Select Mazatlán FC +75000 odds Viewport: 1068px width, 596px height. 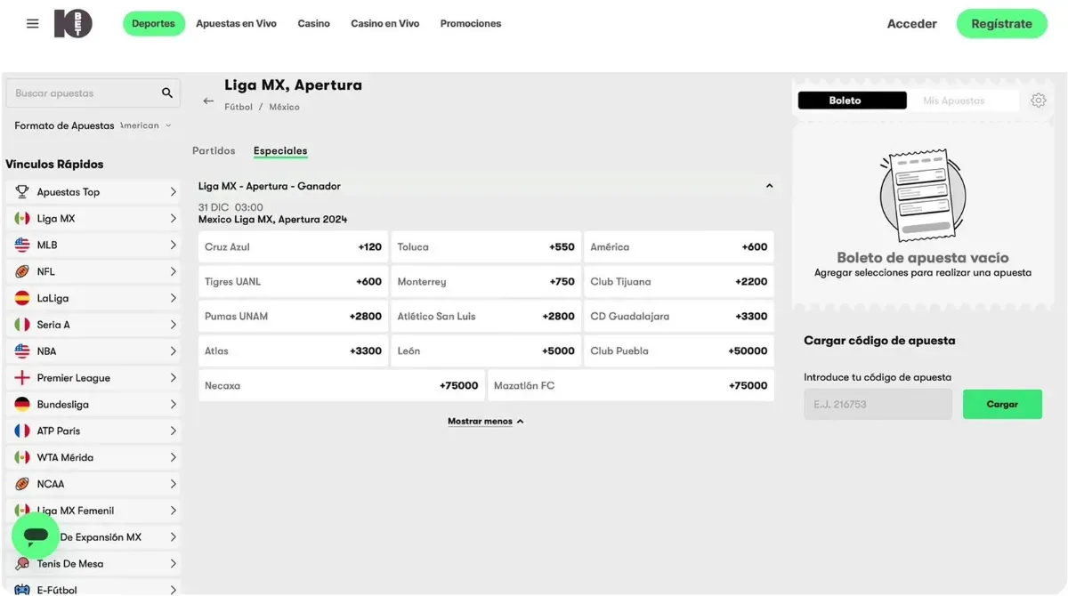pos(631,386)
